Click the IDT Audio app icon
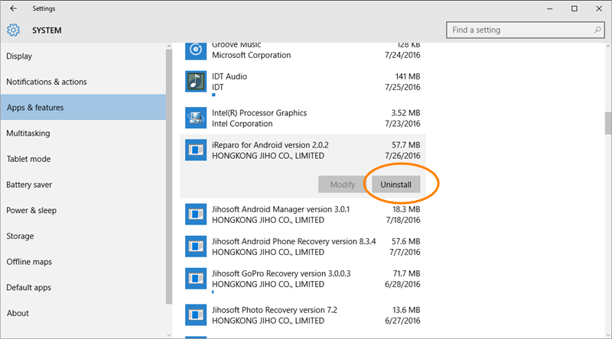 click(196, 82)
